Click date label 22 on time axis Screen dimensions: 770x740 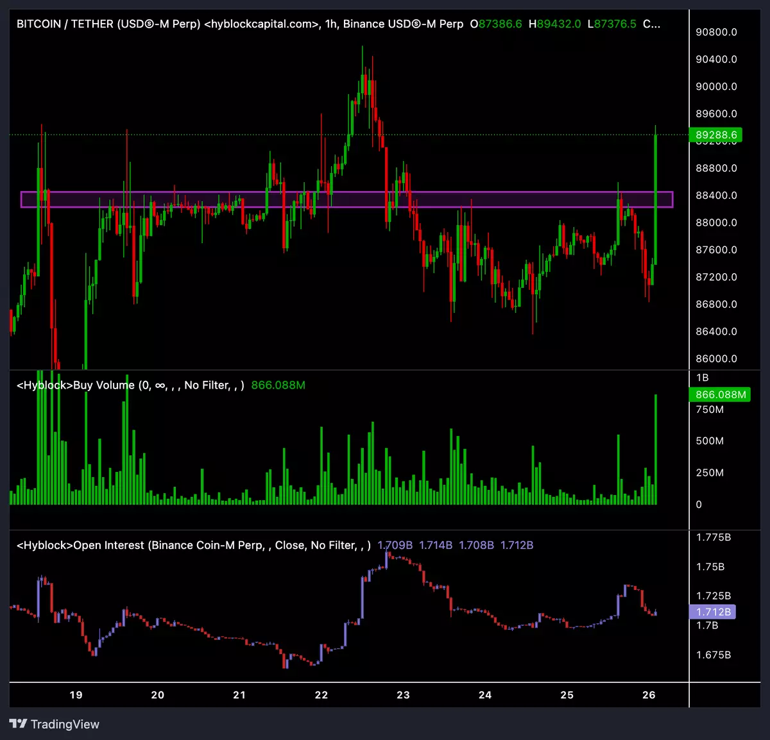click(321, 695)
